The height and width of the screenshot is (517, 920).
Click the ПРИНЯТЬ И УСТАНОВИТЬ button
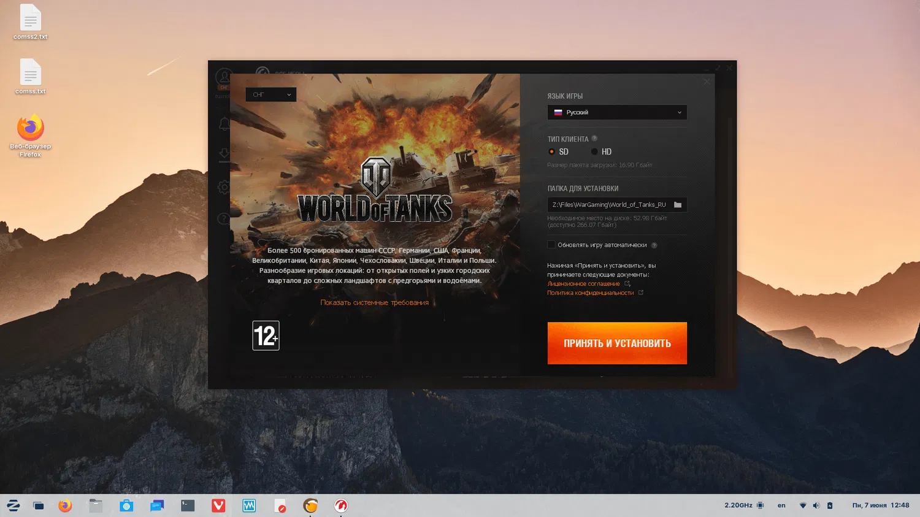tap(617, 343)
